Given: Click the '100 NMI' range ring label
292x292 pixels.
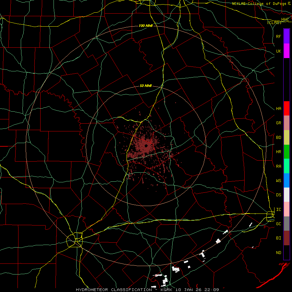Looking at the screenshot, I should (x=146, y=26).
